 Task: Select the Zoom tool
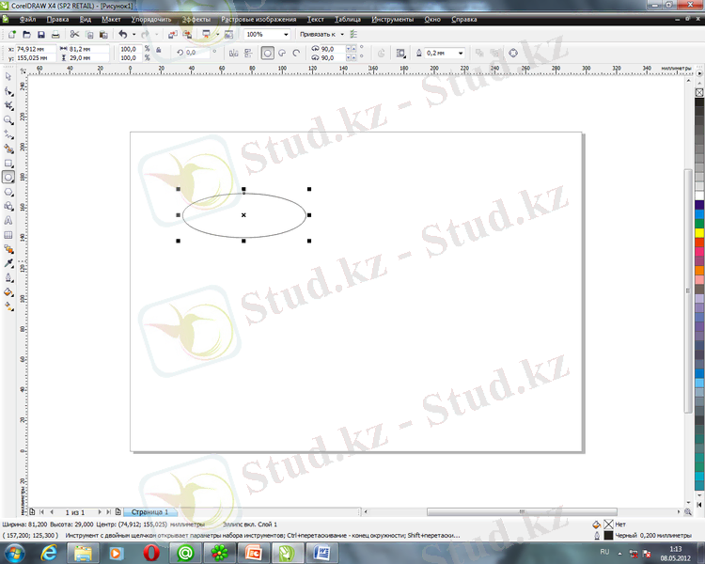click(x=8, y=120)
